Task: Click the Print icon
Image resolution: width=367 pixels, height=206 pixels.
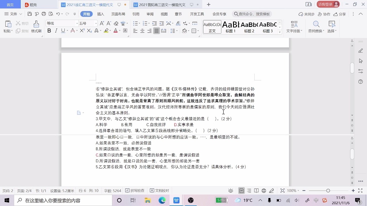Action: tap(44, 14)
